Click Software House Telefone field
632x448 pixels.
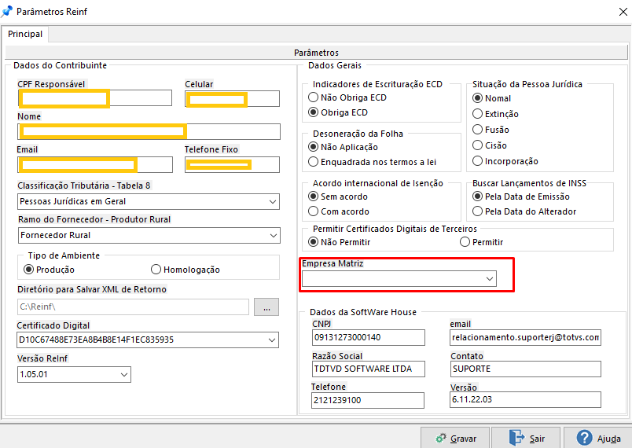pyautogui.click(x=368, y=401)
